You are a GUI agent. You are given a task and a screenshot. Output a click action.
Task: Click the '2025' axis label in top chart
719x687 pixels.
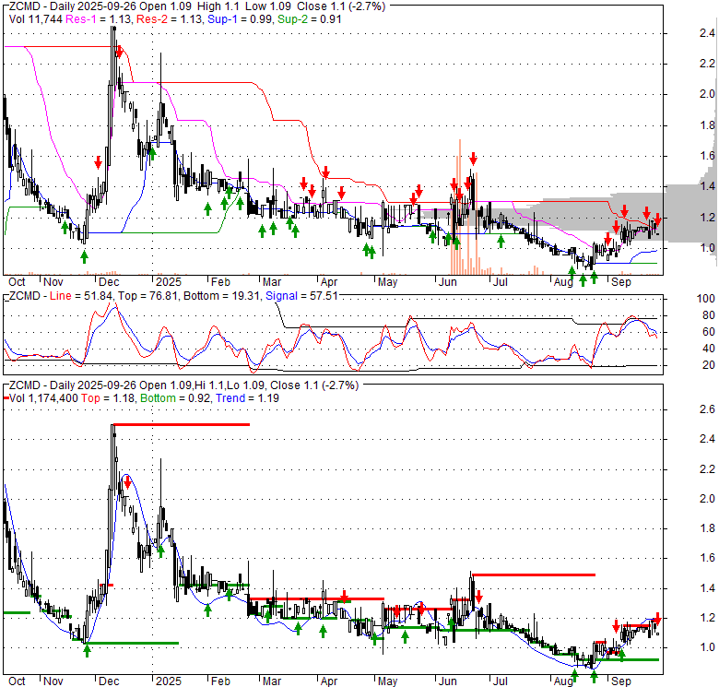click(x=169, y=282)
